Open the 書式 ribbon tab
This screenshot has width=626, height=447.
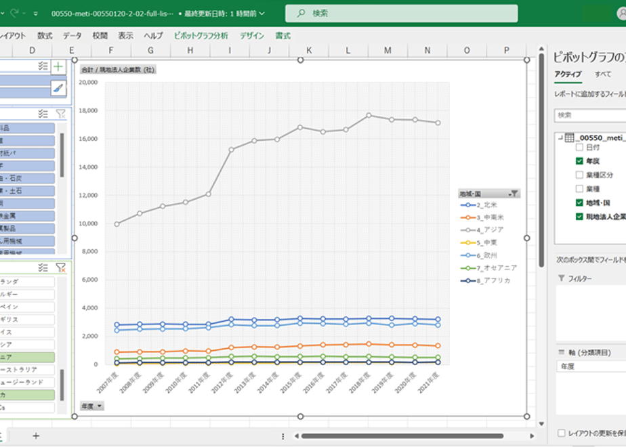[283, 35]
